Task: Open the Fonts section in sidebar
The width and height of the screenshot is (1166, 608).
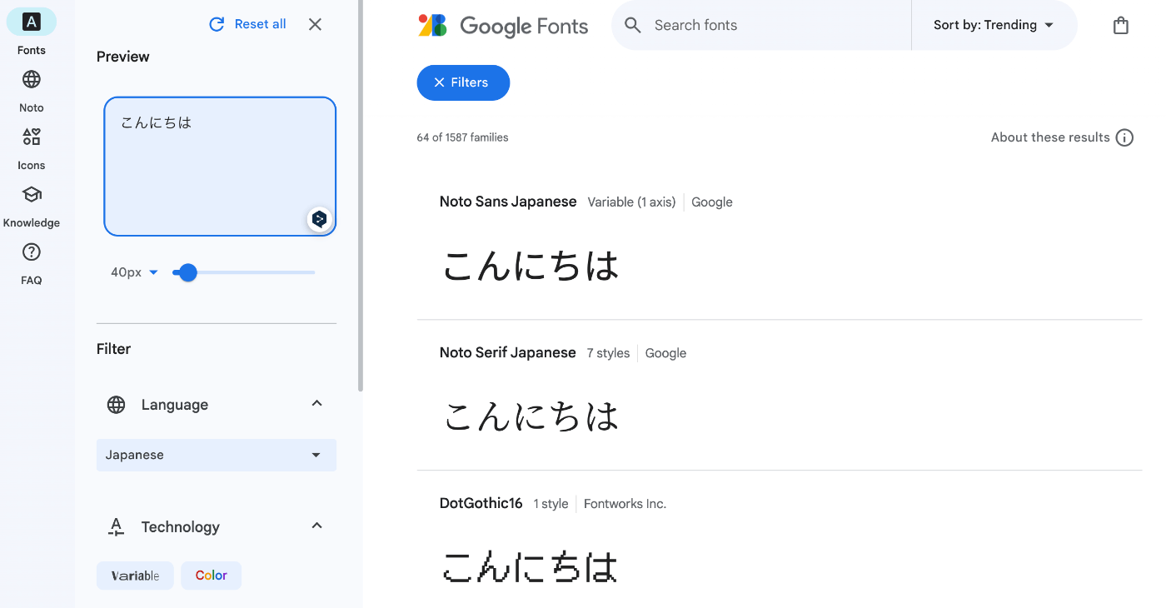Action: [x=32, y=23]
